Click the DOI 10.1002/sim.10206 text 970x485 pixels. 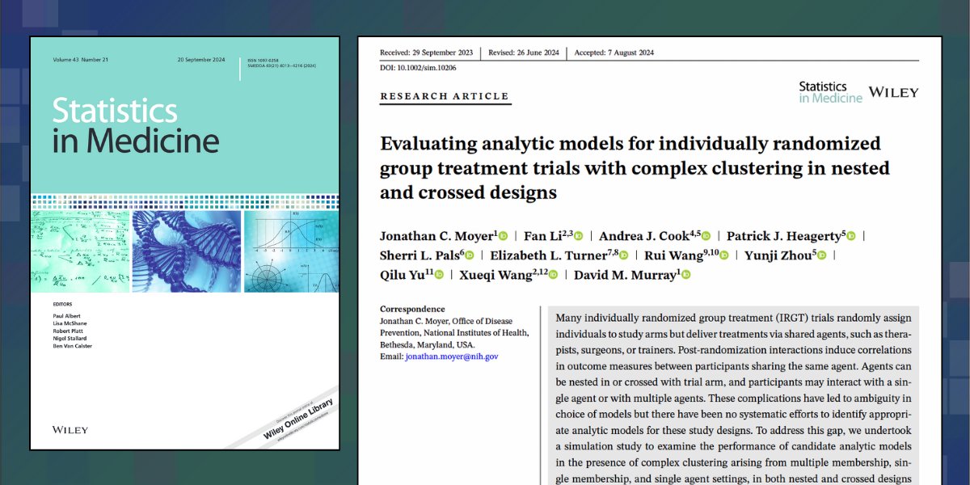418,68
